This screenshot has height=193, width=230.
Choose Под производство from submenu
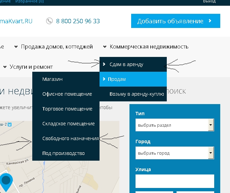click(63, 153)
